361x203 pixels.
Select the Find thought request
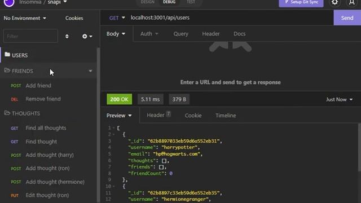coord(49,142)
